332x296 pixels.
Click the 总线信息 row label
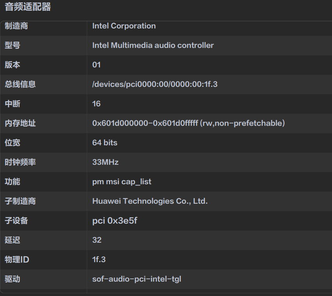[x=20, y=84]
